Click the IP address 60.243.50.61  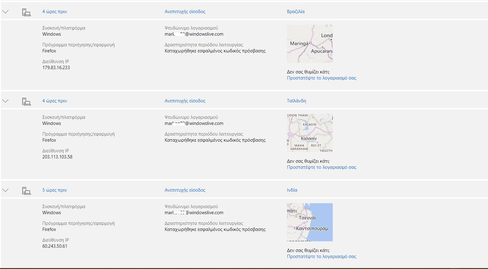(x=55, y=246)
